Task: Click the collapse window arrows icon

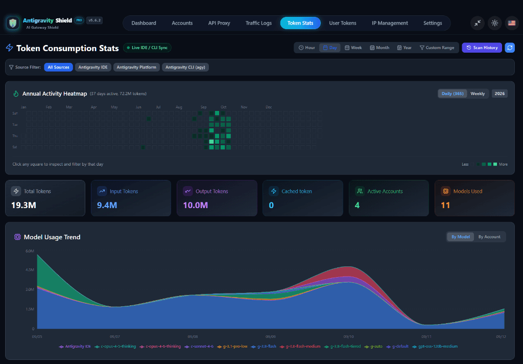Action: pos(478,23)
